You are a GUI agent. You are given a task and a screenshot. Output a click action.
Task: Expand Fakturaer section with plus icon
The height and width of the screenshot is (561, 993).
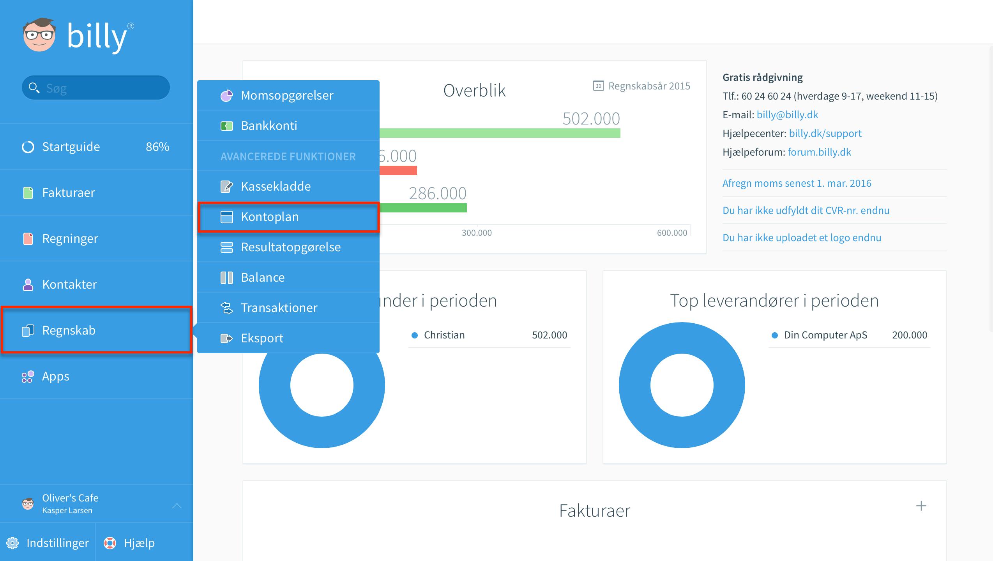click(x=921, y=506)
